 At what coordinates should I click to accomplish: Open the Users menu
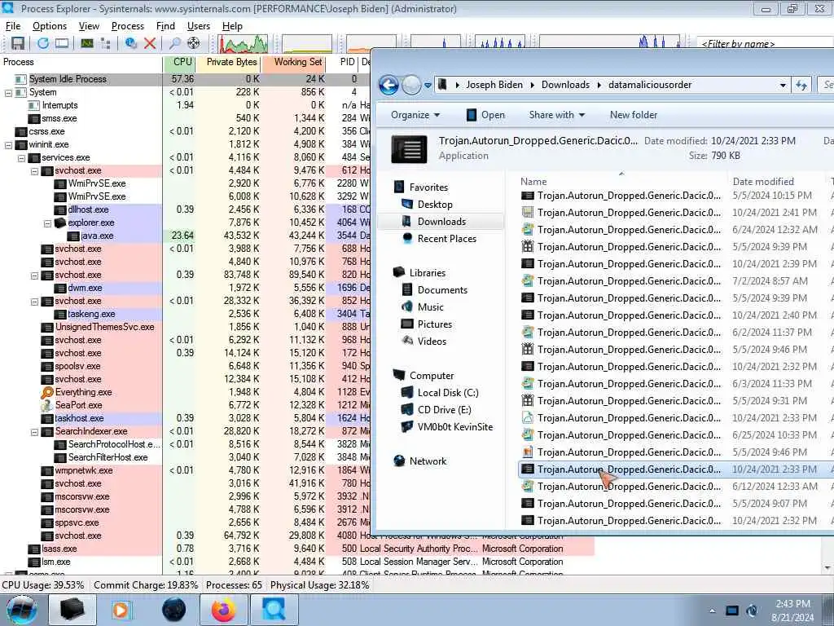click(199, 26)
